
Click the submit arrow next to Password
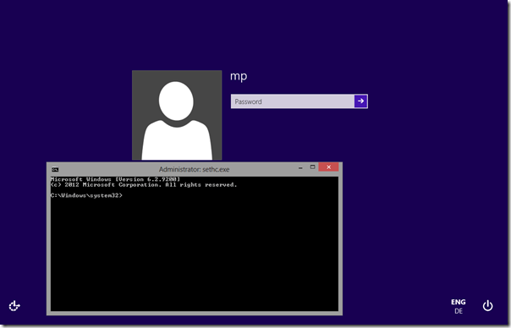click(360, 101)
